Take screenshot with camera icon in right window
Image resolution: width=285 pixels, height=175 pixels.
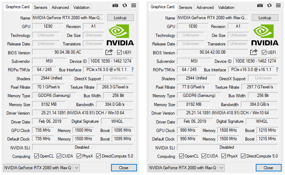pyautogui.click(x=260, y=6)
